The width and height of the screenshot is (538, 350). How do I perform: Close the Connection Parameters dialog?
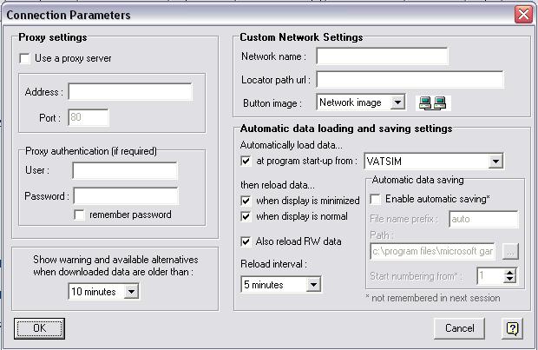point(523,15)
